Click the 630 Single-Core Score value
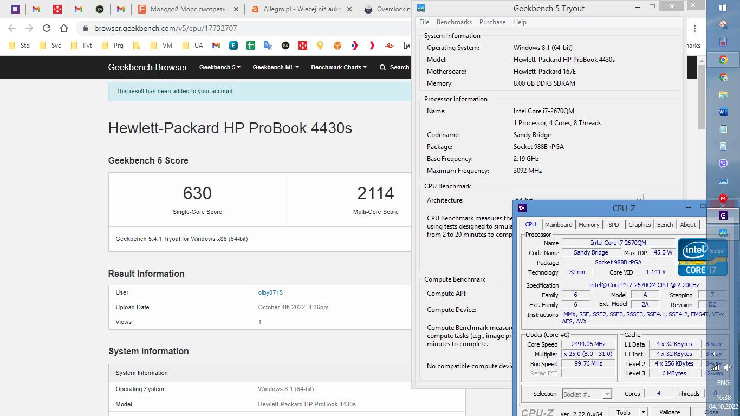740x416 pixels. pos(197,193)
